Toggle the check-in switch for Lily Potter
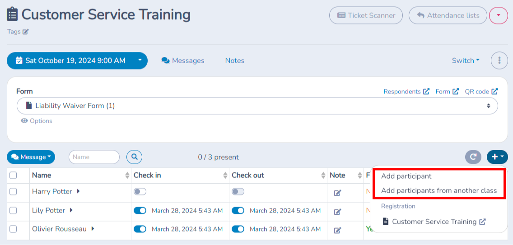Viewport: 513px width, 245px height. (x=140, y=211)
